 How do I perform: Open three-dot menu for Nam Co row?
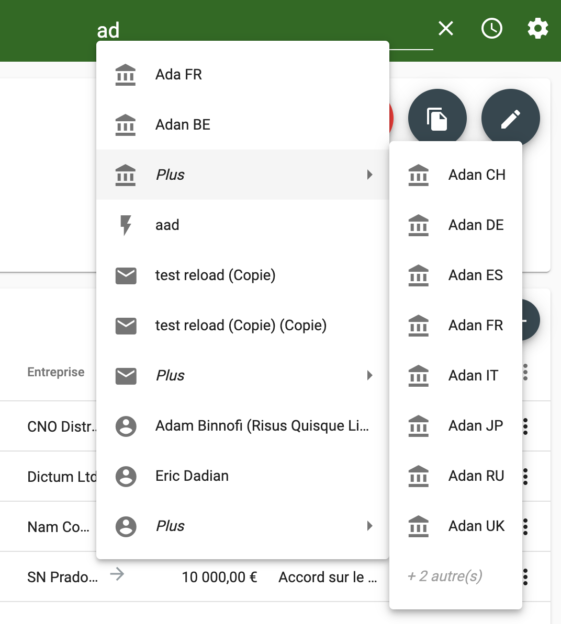pyautogui.click(x=525, y=526)
